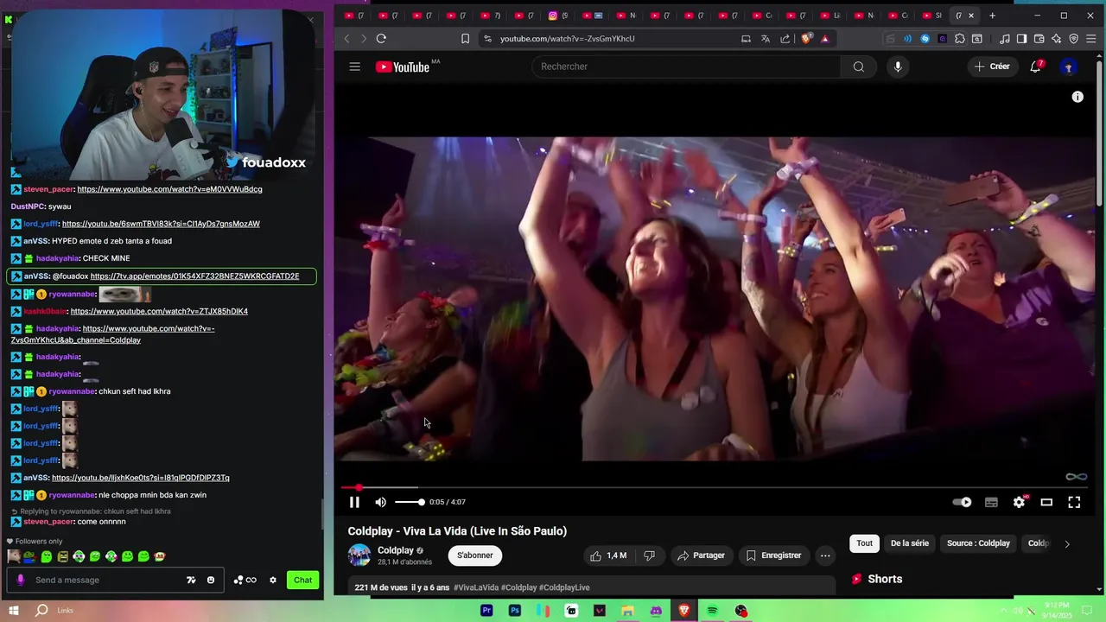Subscribe with the S'abonner button
The width and height of the screenshot is (1106, 622).
tap(475, 555)
